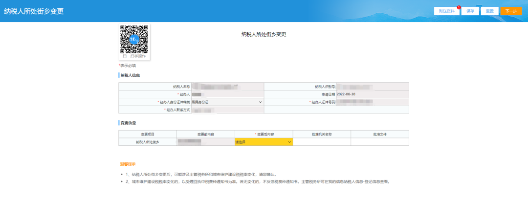
Task: Click the 变更前内容 cell in 纳税人所处街乡 row
Action: click(205, 142)
